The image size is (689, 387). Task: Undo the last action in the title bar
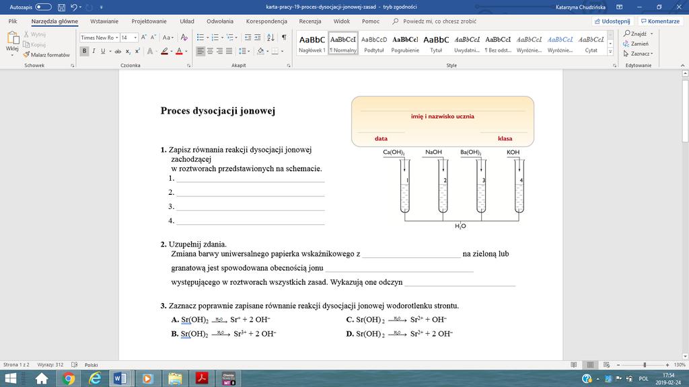point(74,7)
